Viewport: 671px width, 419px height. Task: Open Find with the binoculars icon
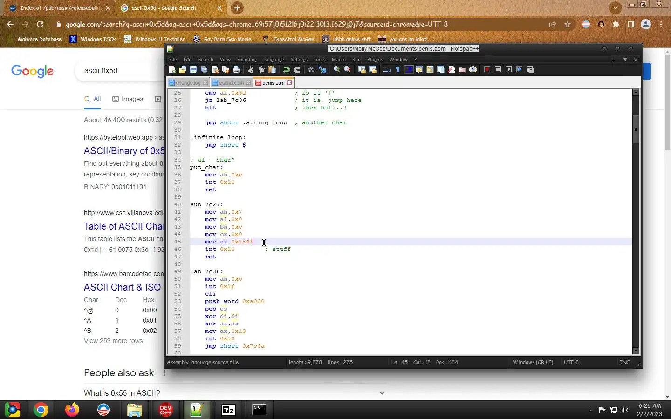coord(311,69)
